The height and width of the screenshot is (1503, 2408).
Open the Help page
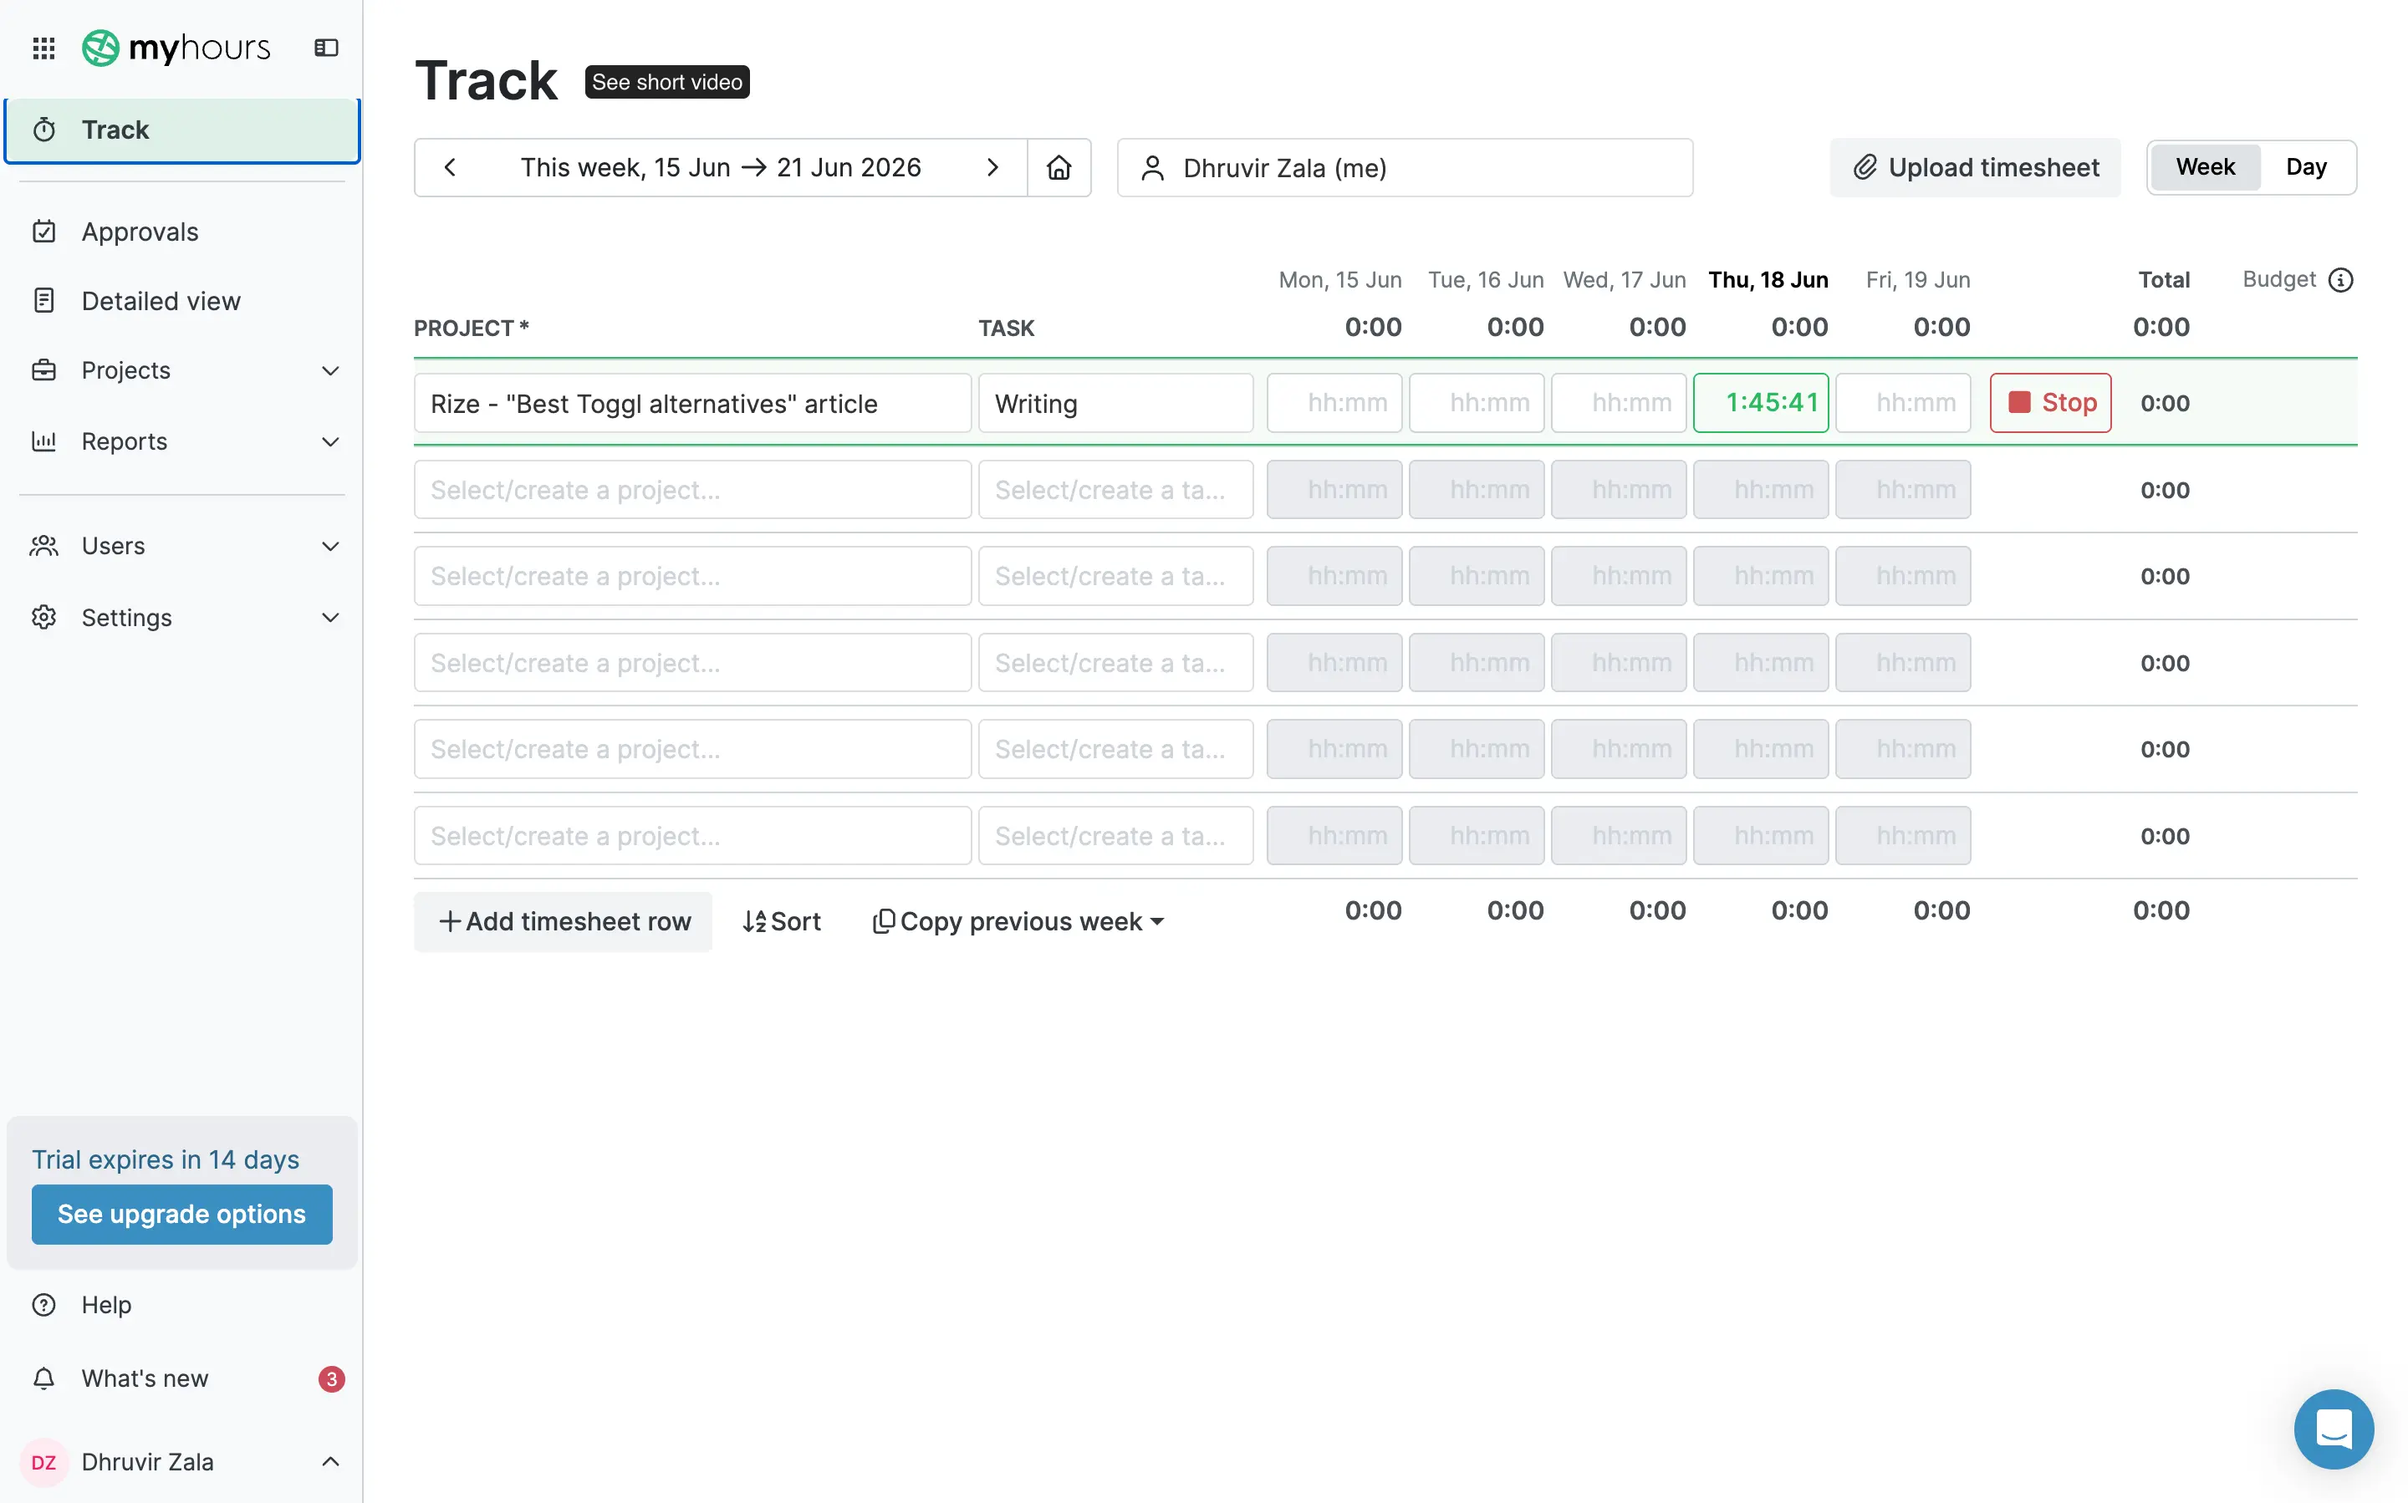click(182, 1304)
